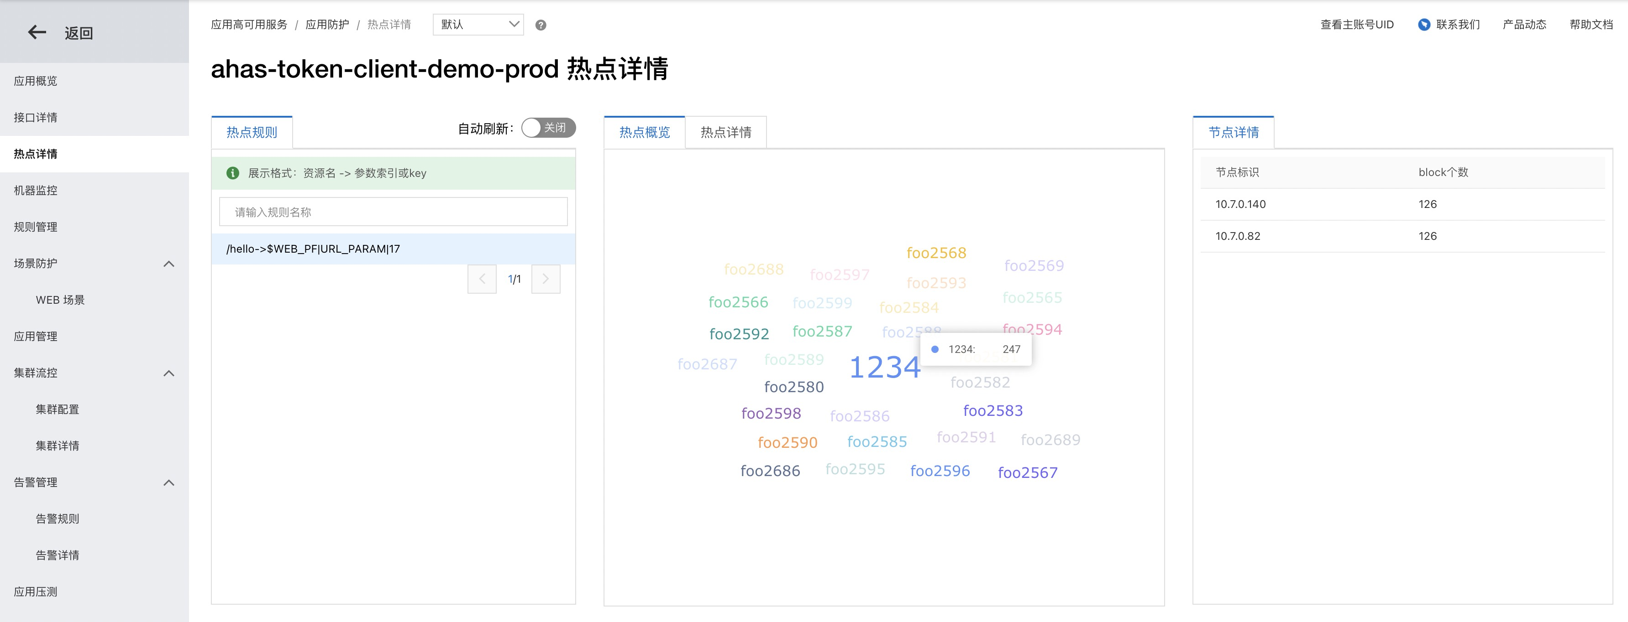The image size is (1628, 622).
Task: Click the back arrow icon
Action: click(37, 32)
